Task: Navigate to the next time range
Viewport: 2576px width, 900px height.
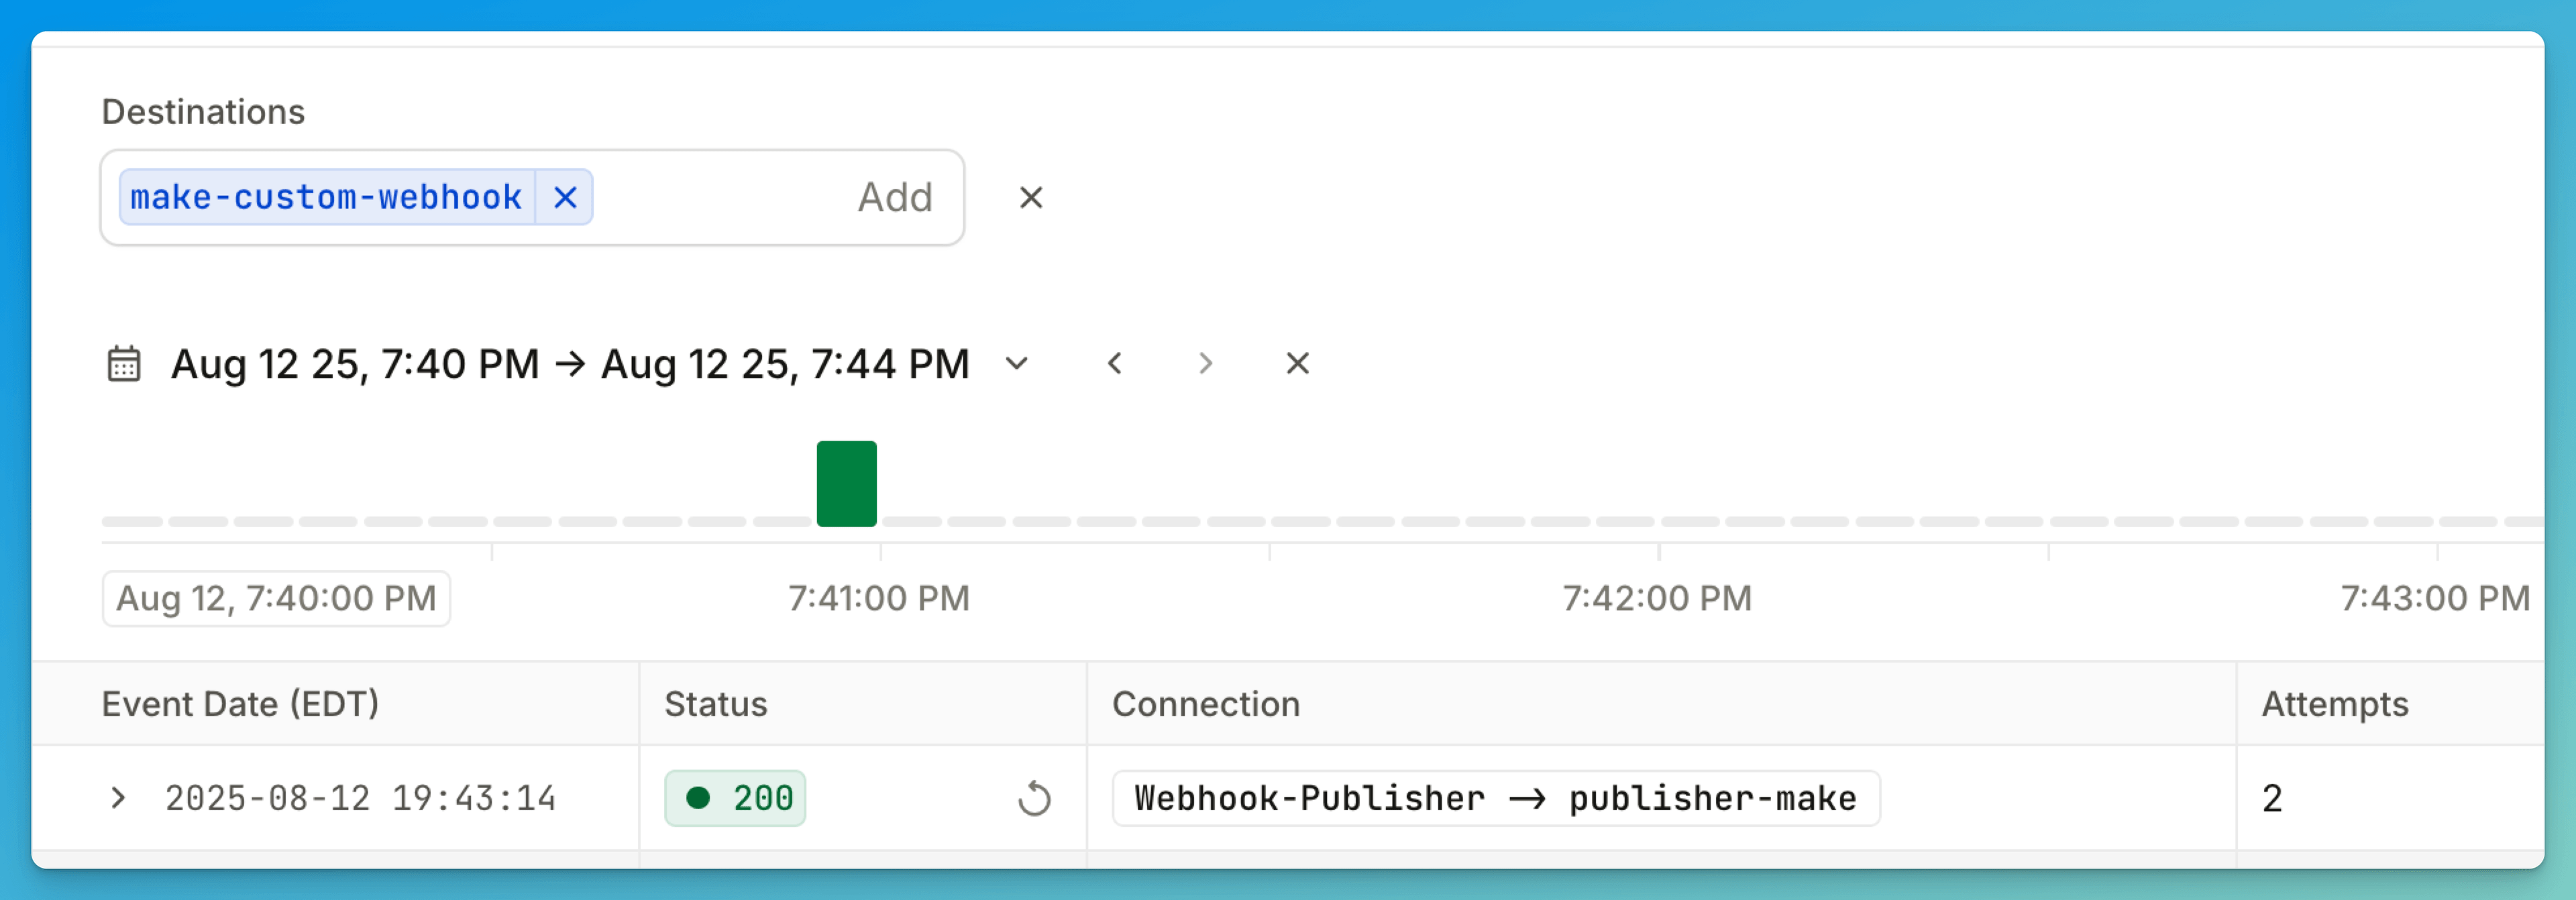Action: click(x=1205, y=364)
